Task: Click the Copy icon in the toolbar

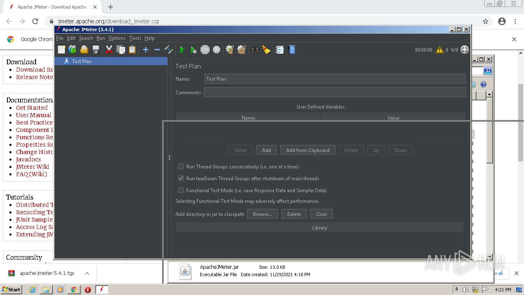Action: click(x=120, y=50)
